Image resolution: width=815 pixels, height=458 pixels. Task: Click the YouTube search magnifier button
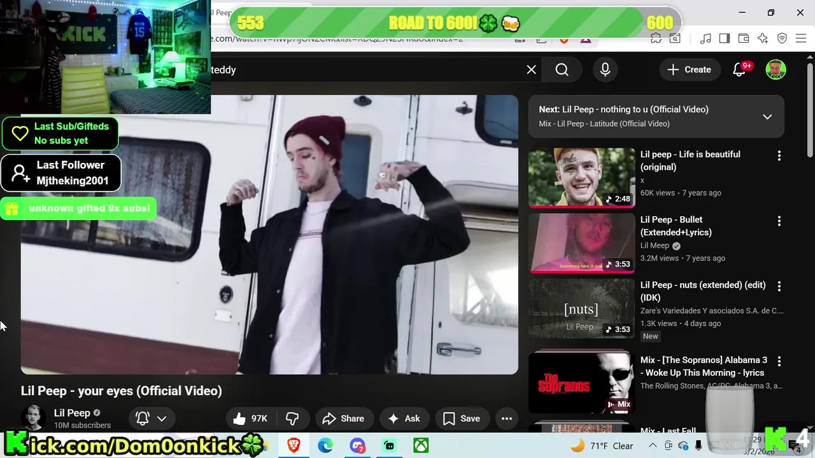click(x=562, y=70)
